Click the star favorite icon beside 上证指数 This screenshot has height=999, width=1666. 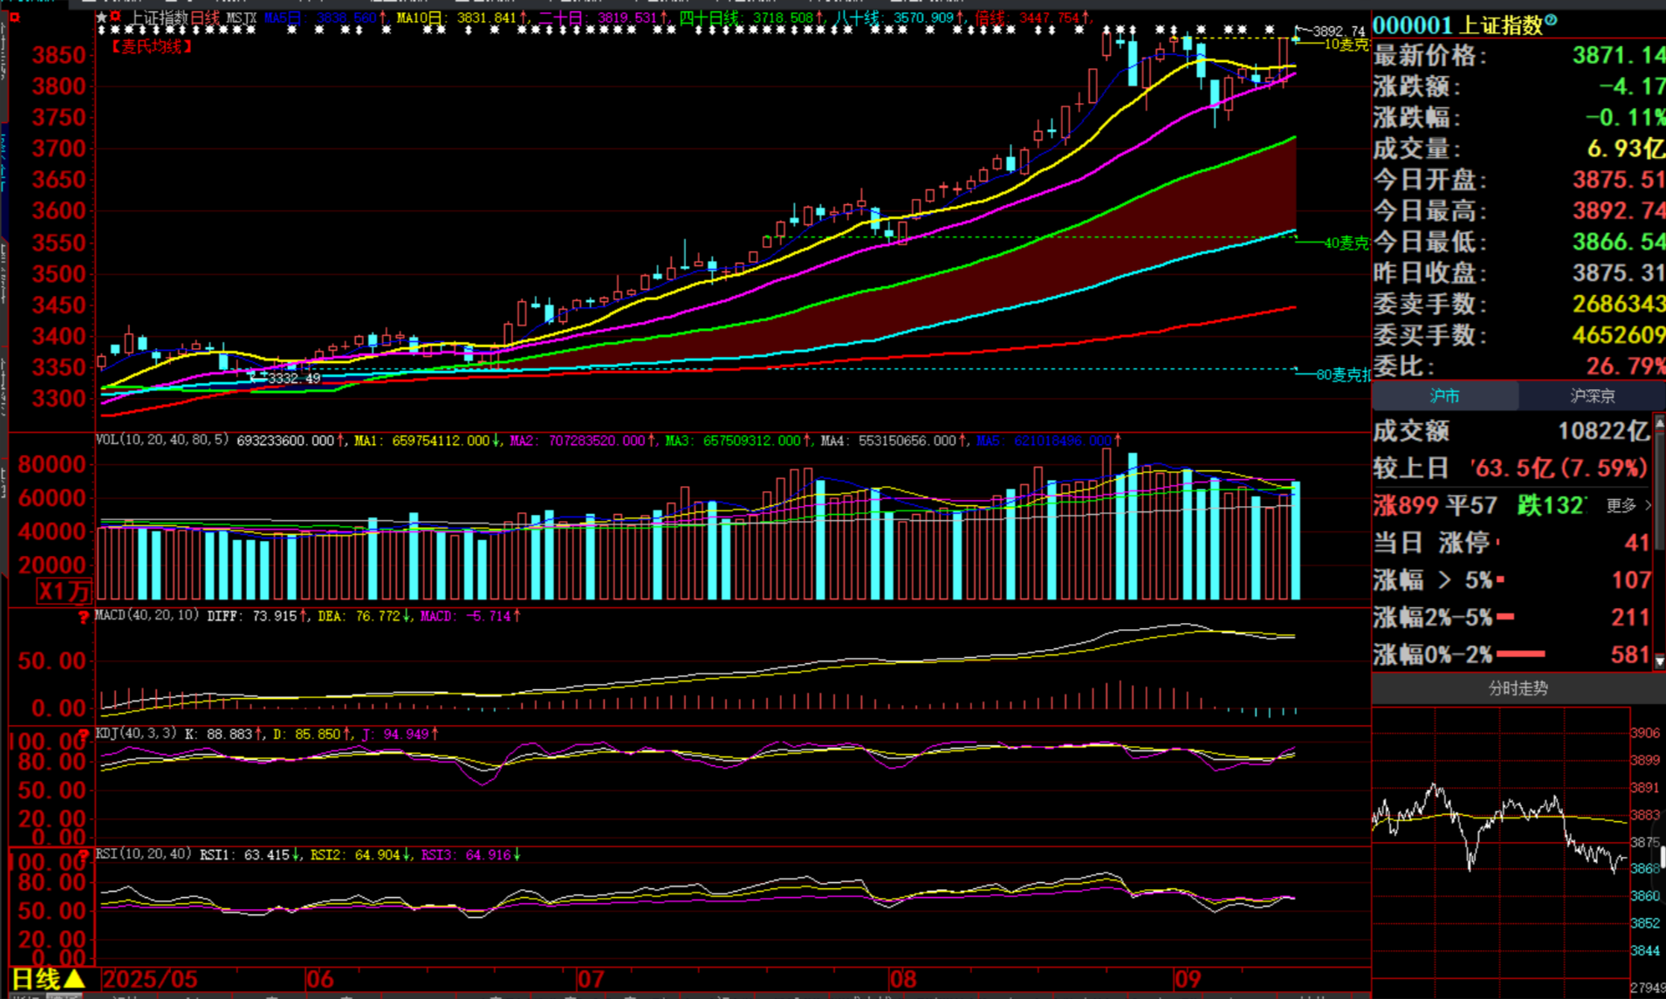101,17
